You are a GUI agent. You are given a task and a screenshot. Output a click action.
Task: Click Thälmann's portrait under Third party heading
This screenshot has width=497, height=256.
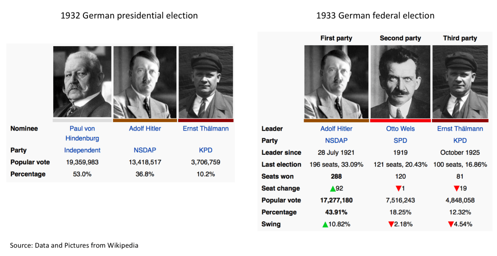460,82
